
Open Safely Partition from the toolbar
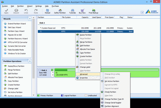60,11
